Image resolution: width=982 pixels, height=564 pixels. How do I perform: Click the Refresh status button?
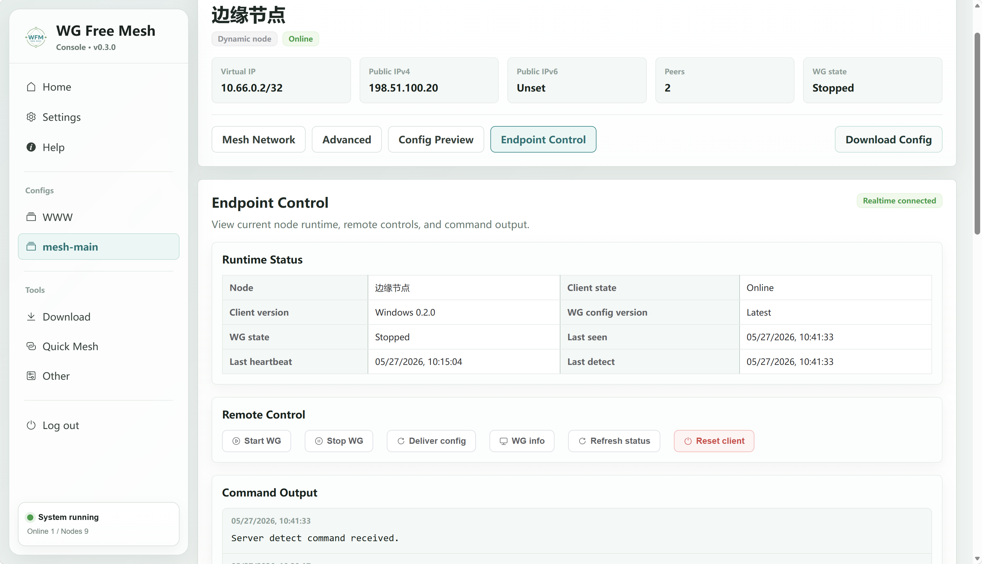(x=614, y=441)
